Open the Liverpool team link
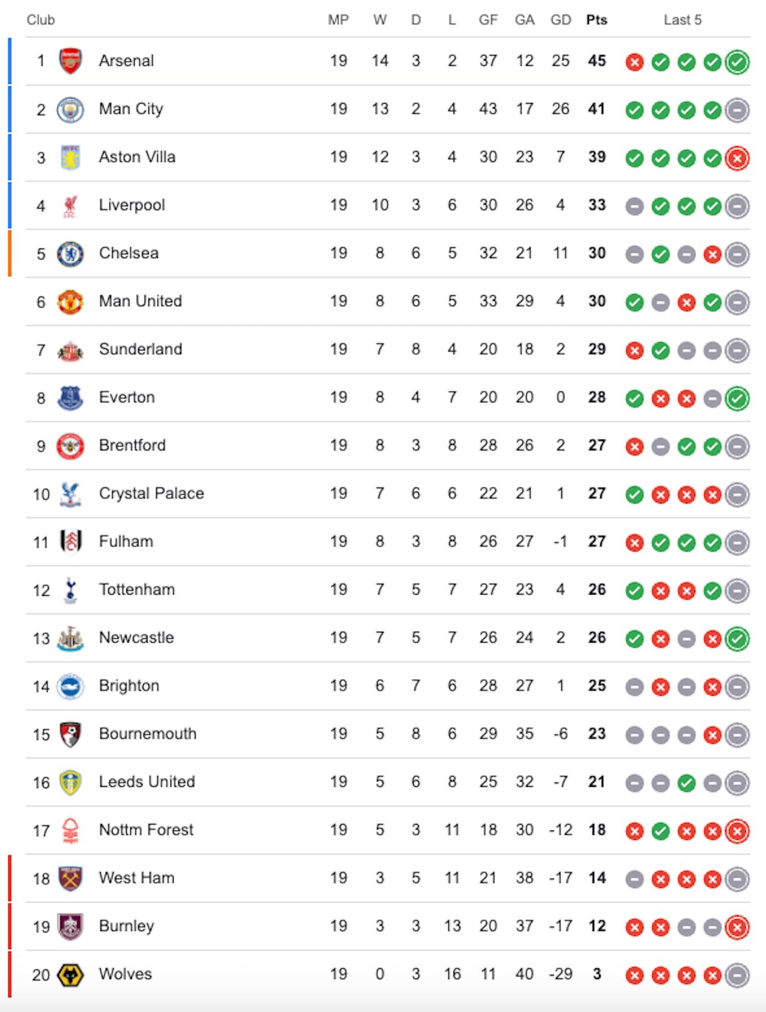This screenshot has width=766, height=1012. [132, 205]
